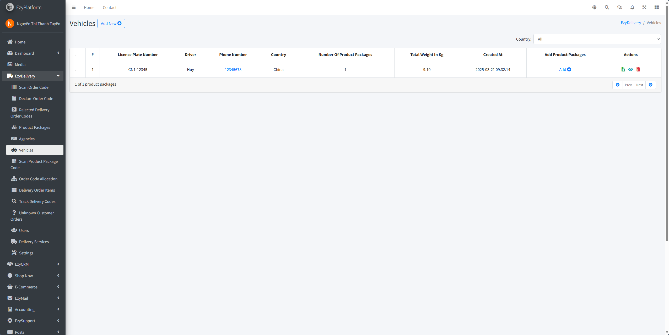This screenshot has width=669, height=335.
Task: Click username Nguyễn Thị Thanh Tuyền
Action: (39, 24)
